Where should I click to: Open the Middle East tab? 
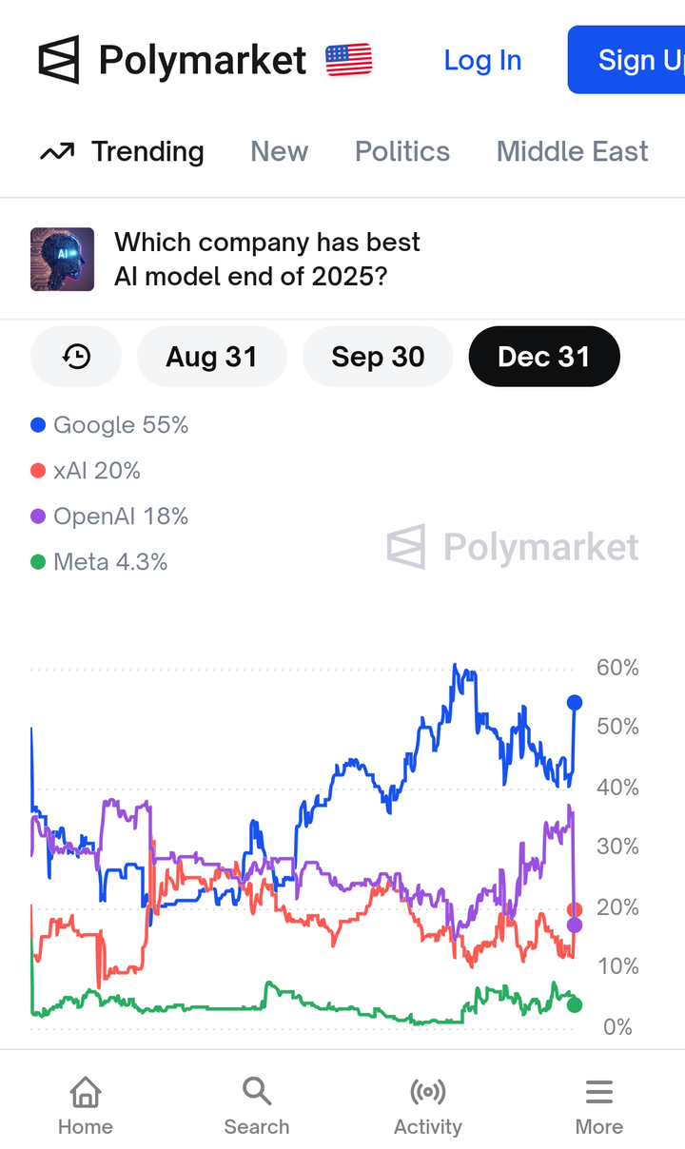tap(572, 151)
